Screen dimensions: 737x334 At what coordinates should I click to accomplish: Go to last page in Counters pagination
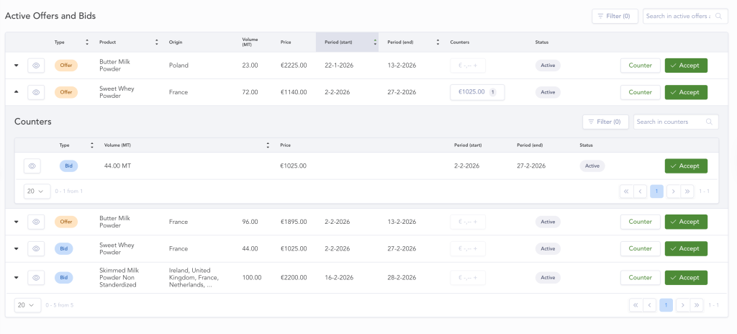[687, 191]
